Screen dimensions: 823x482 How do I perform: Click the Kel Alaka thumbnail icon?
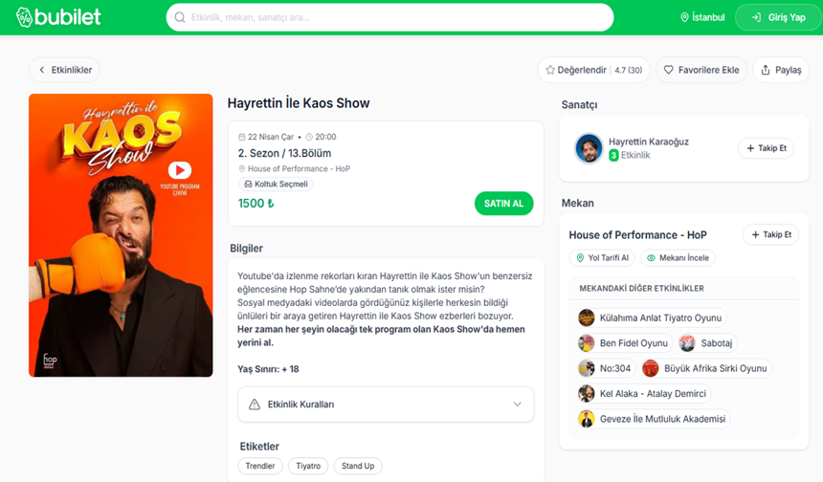(587, 393)
